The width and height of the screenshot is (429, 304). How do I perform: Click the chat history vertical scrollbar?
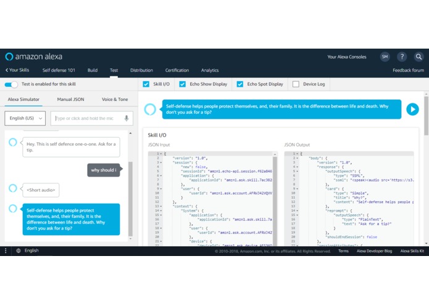click(130, 199)
